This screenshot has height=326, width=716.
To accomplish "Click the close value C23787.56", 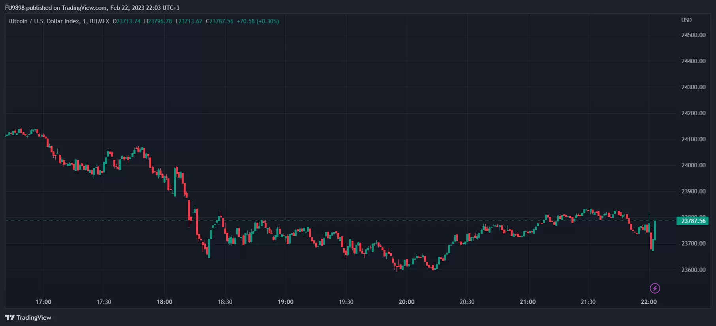I will (x=220, y=21).
